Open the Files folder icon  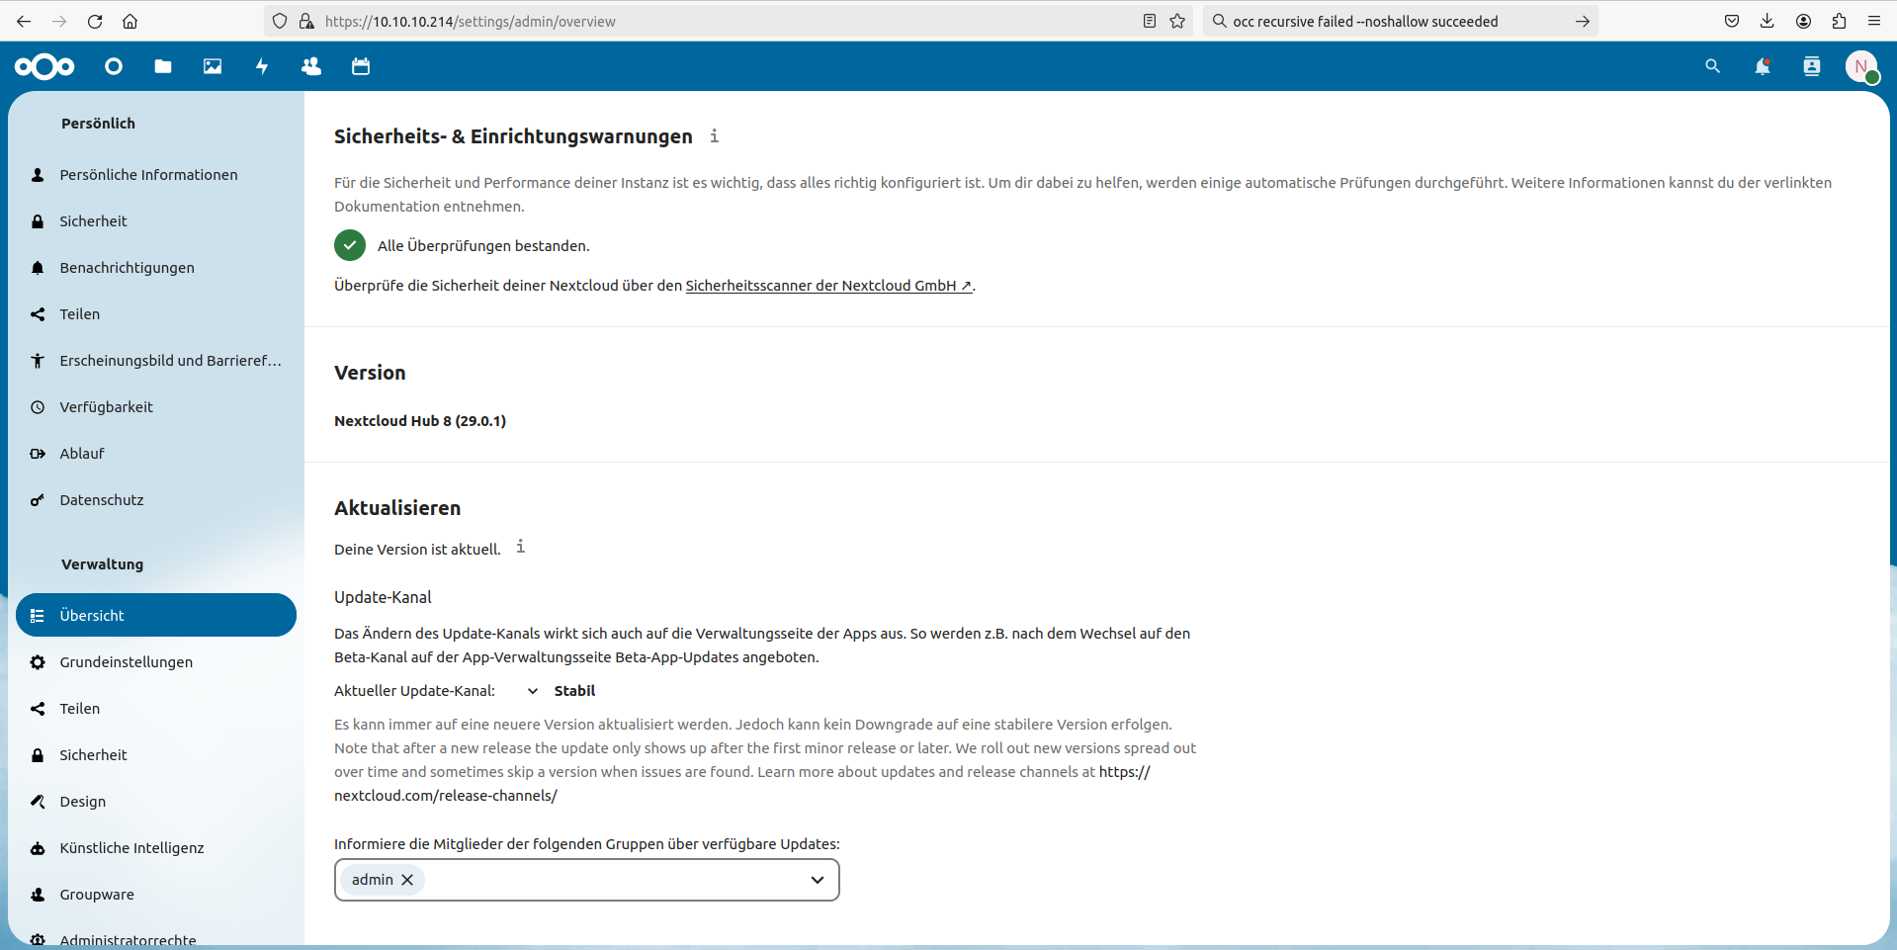point(163,66)
